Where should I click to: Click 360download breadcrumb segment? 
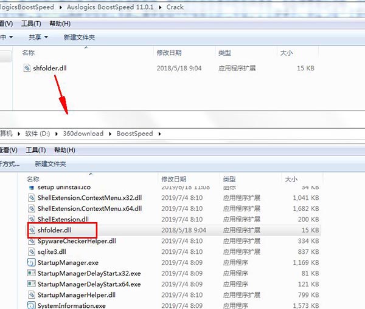click(x=83, y=134)
